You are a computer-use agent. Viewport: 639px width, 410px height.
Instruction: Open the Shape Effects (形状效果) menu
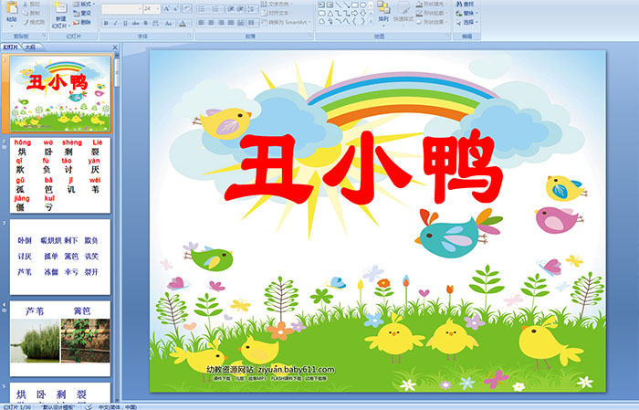click(x=433, y=22)
